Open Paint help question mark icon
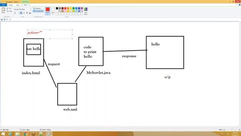The width and height of the screenshot is (241, 136). (x=239, y=5)
